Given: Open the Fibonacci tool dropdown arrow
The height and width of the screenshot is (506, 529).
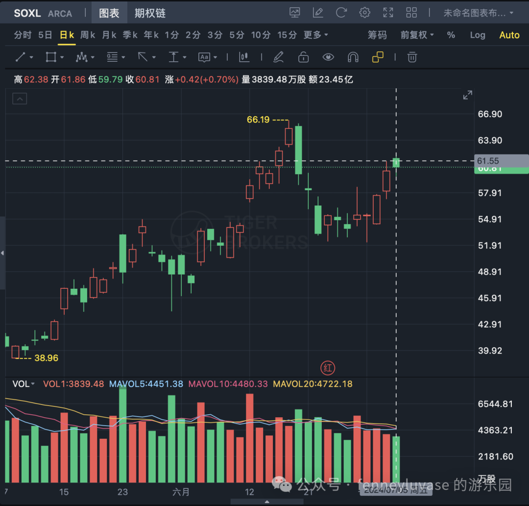Looking at the screenshot, I should [x=123, y=57].
